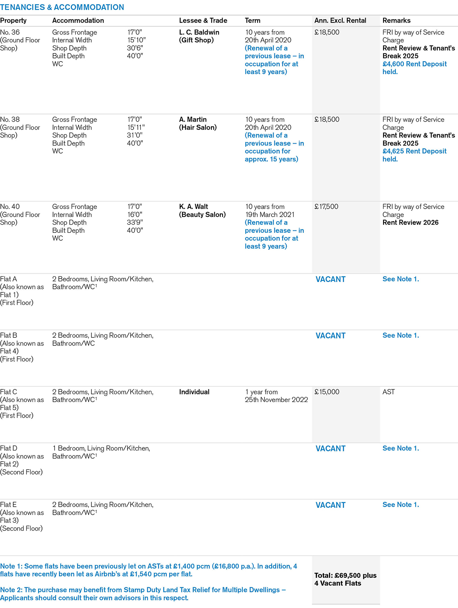Click the £15,000 rental for Flat C
Viewport: 458px width, 608px height.
pos(327,392)
